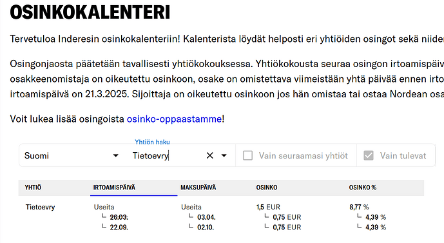The height and width of the screenshot is (243, 444).
Task: Open the Suomi country dropdown
Action: pos(72,155)
